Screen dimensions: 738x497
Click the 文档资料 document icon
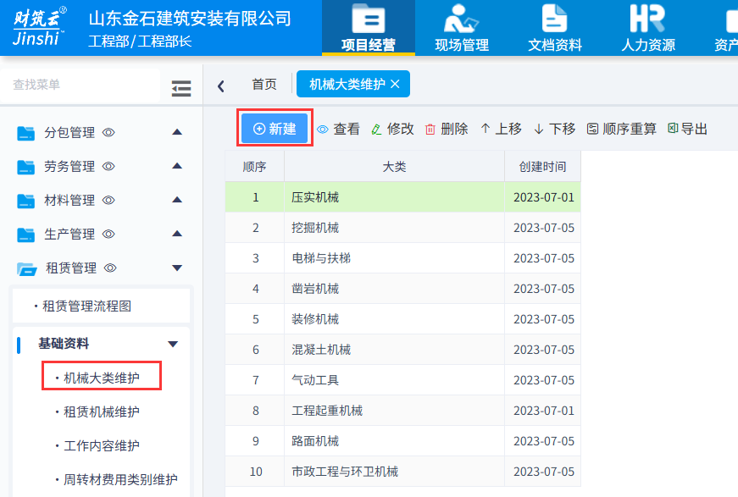pyautogui.click(x=554, y=19)
